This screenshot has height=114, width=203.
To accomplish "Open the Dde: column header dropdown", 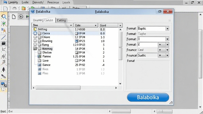I will 96,26.
